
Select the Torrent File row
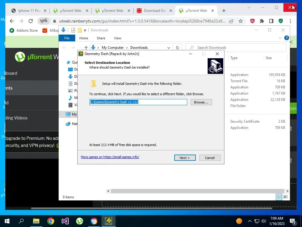coord(257,81)
